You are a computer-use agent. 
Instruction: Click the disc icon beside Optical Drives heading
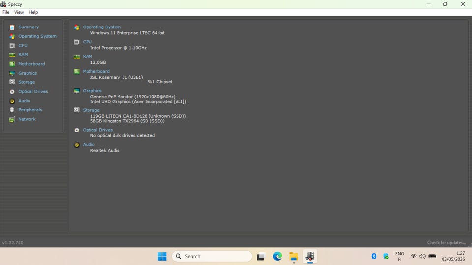click(77, 130)
